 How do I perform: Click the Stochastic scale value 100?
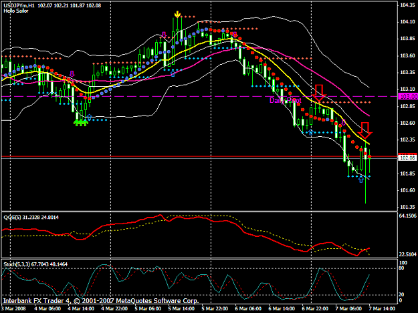[403, 263]
